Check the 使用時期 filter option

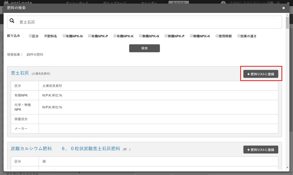(x=217, y=36)
